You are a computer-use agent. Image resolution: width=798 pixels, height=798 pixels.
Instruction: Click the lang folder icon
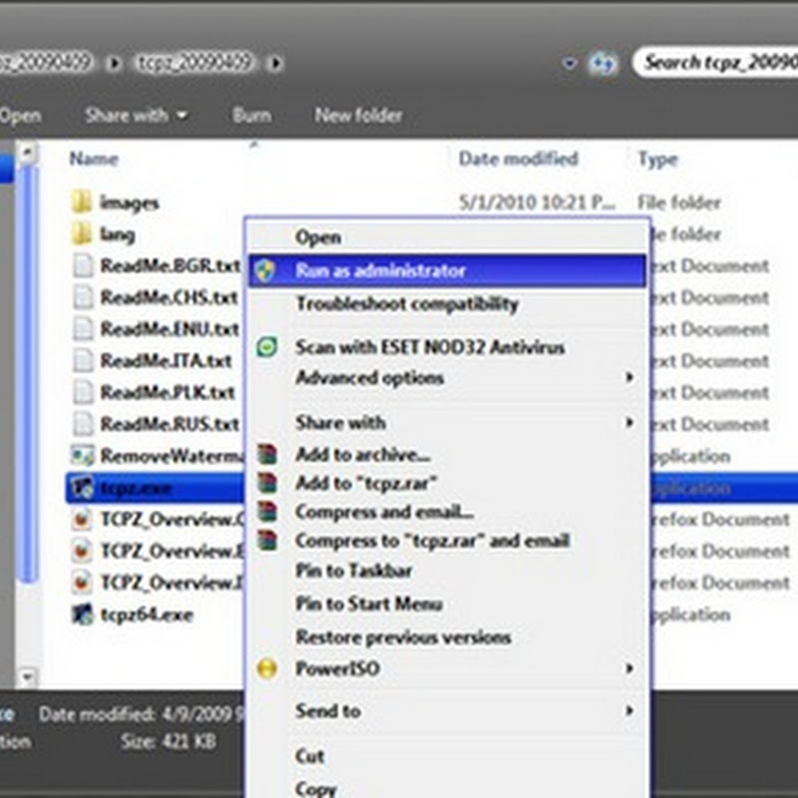point(82,233)
